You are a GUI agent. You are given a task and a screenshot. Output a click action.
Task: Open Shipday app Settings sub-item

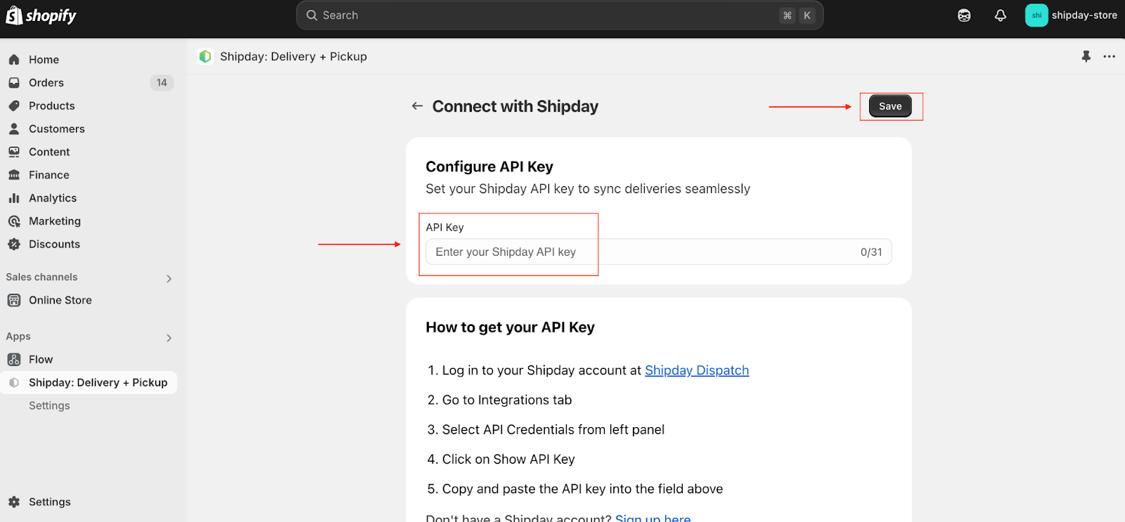click(49, 405)
